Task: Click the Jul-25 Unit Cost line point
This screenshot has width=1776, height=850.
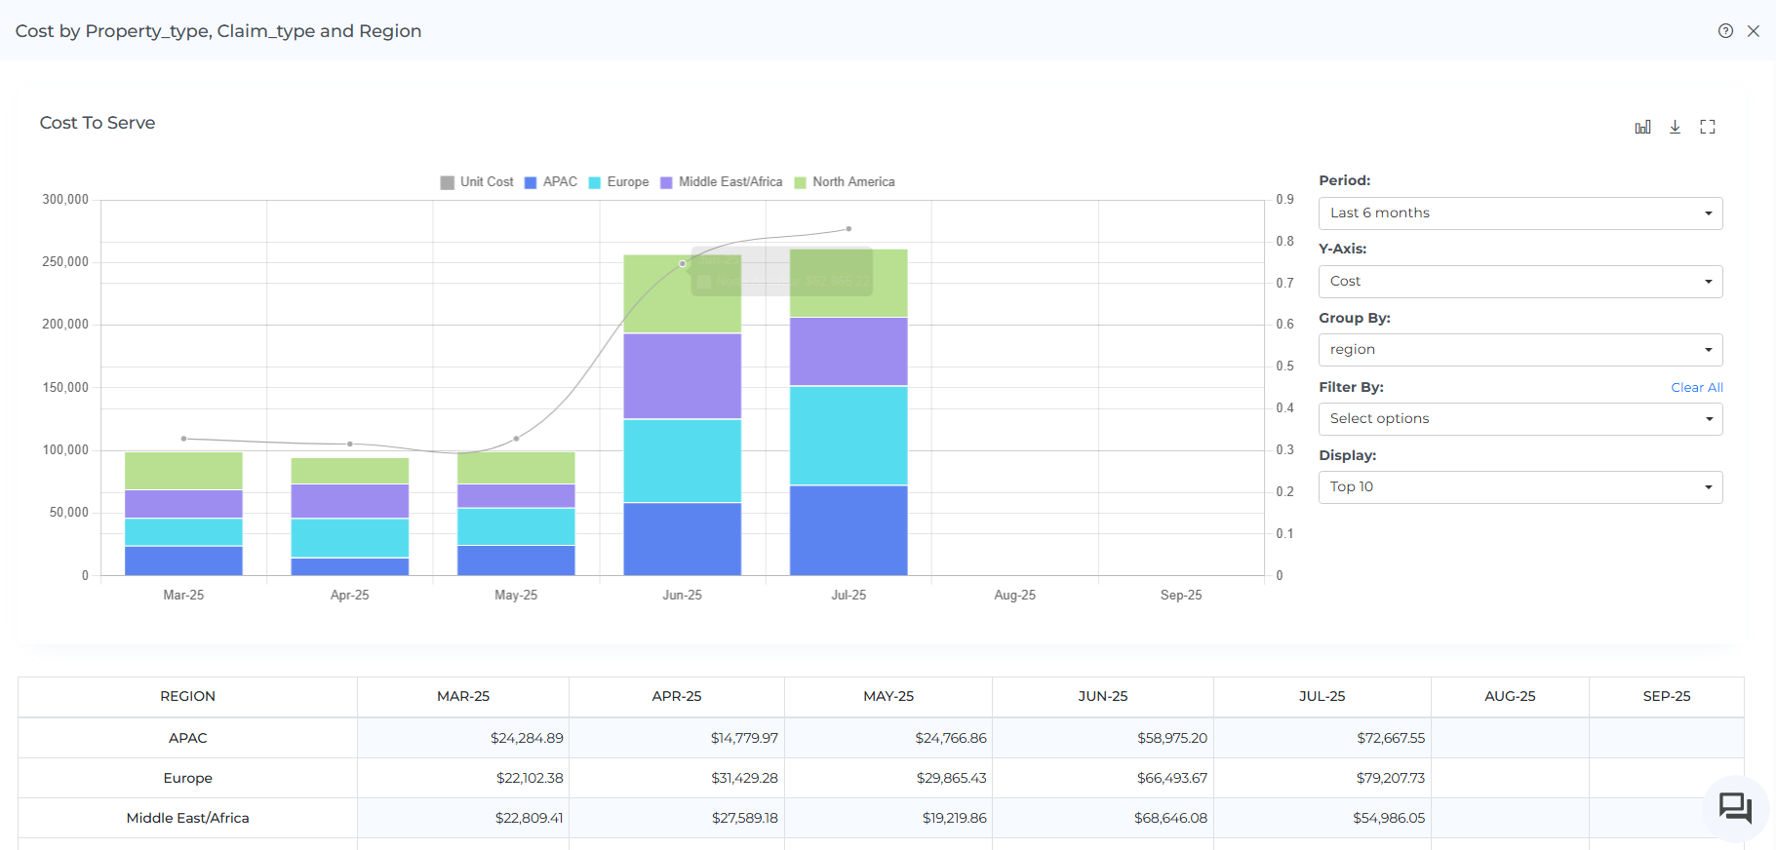Action: pyautogui.click(x=849, y=229)
